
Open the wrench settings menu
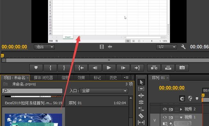click(x=183, y=47)
